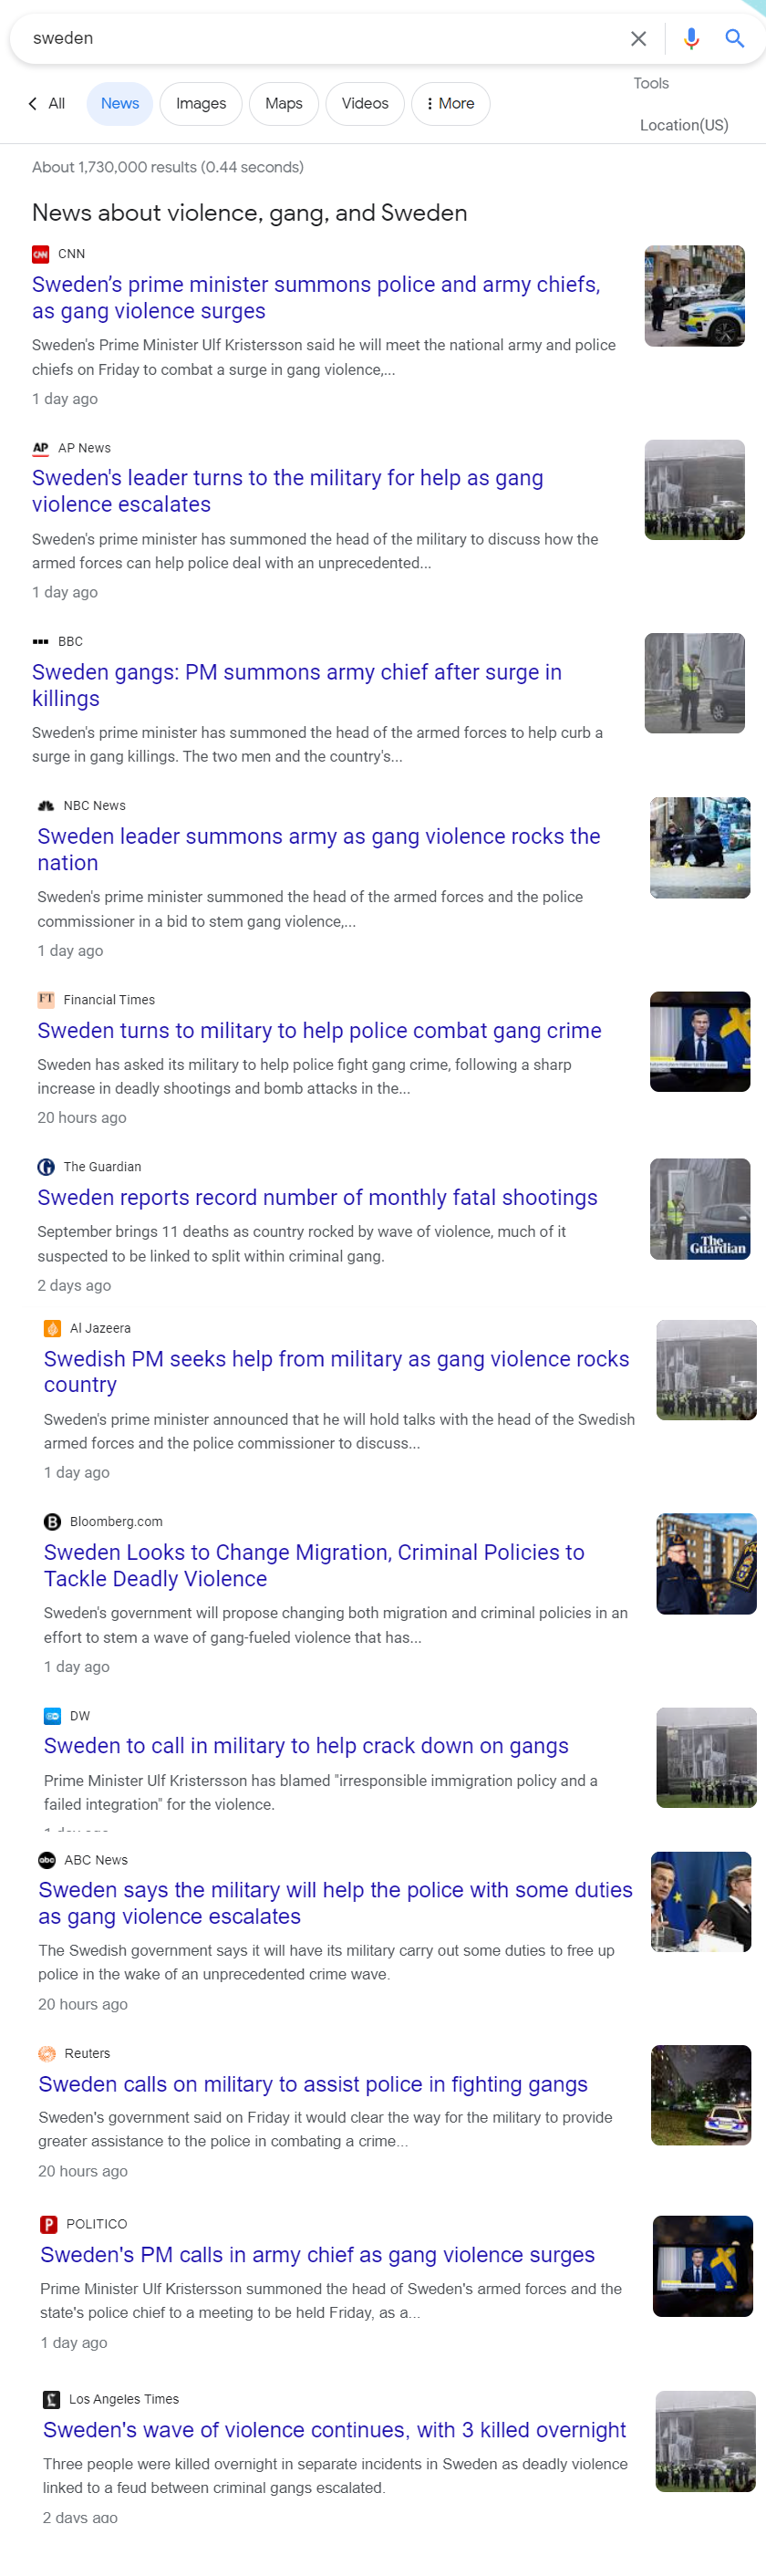Open AP News headline about leader turning to military
Viewport: 766px width, 2576px height.
click(x=288, y=491)
